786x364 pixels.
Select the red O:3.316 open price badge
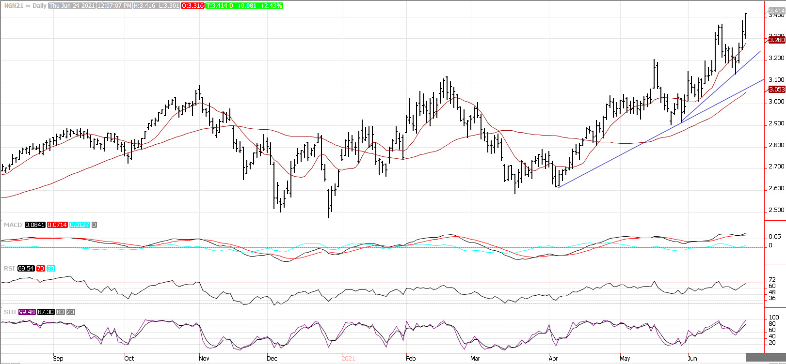click(x=192, y=6)
